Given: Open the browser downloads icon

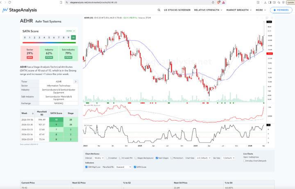Looking at the screenshot, I should tap(265, 2).
